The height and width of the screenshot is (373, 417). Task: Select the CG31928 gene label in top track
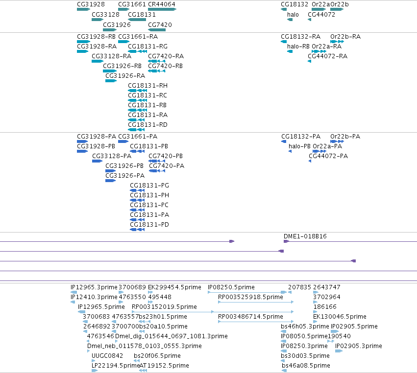click(x=91, y=4)
